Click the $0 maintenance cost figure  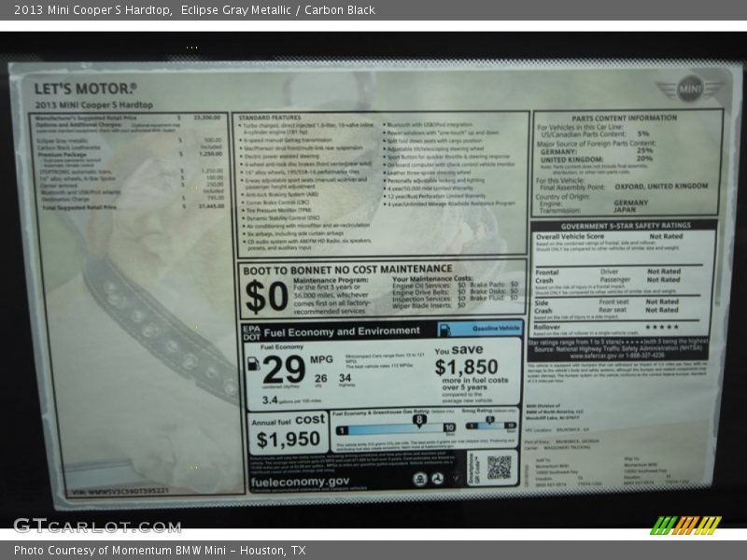265,297
